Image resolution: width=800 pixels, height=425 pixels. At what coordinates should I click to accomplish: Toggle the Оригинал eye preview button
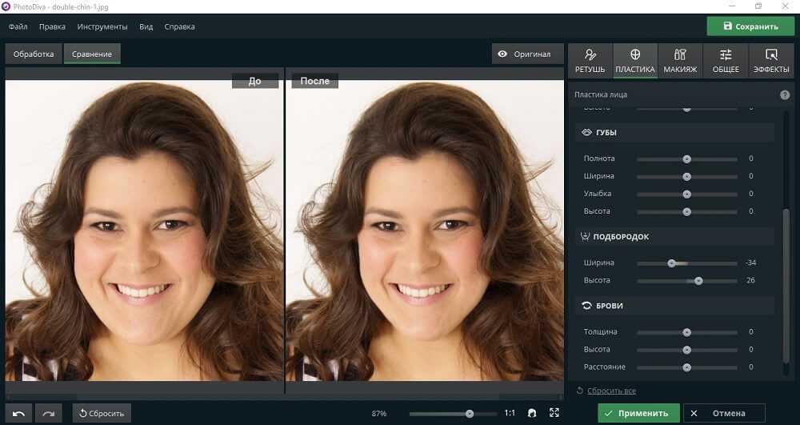click(525, 54)
